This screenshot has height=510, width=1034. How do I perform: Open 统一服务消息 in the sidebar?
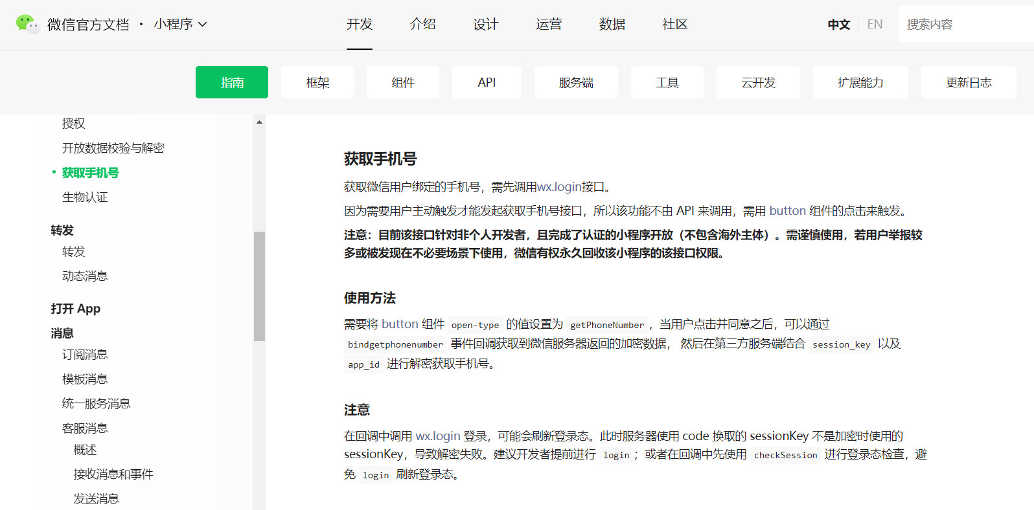(x=97, y=404)
